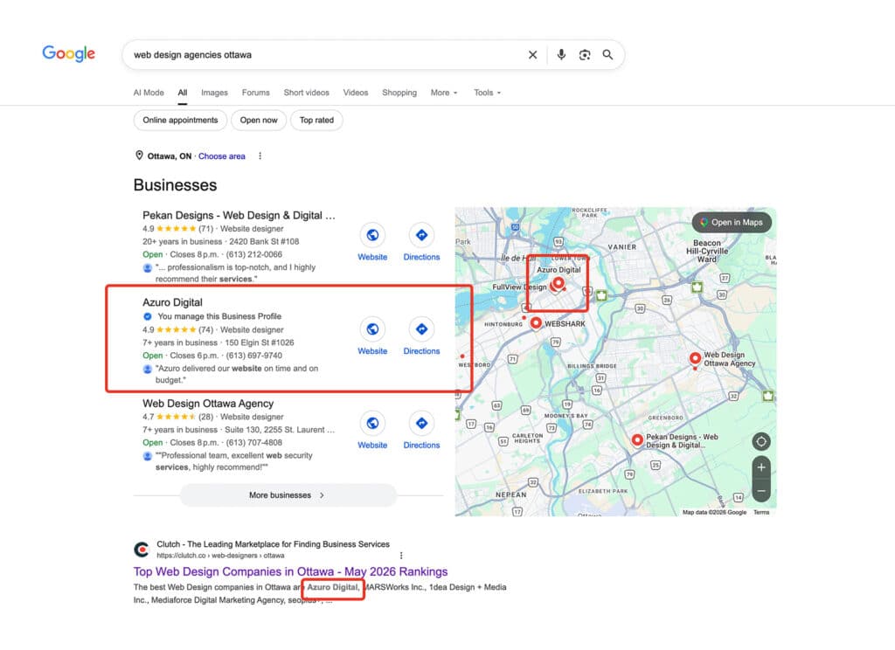
Task: Open image search with the camera lens icon
Action: click(585, 55)
